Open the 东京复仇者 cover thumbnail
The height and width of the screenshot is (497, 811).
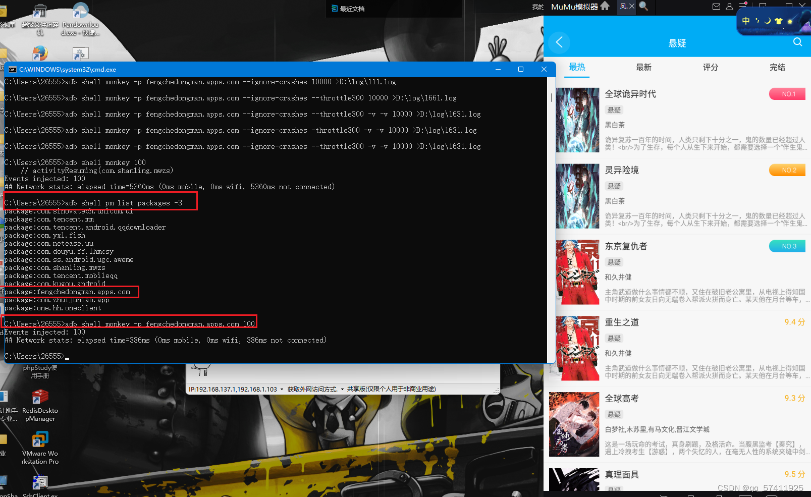coord(577,272)
